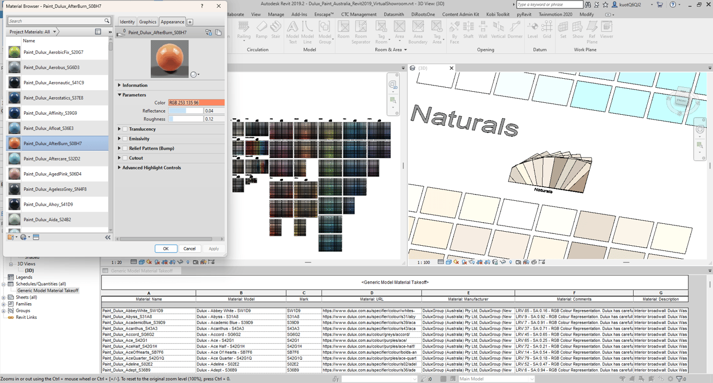
Task: Switch to the Identity tab
Action: coord(127,22)
